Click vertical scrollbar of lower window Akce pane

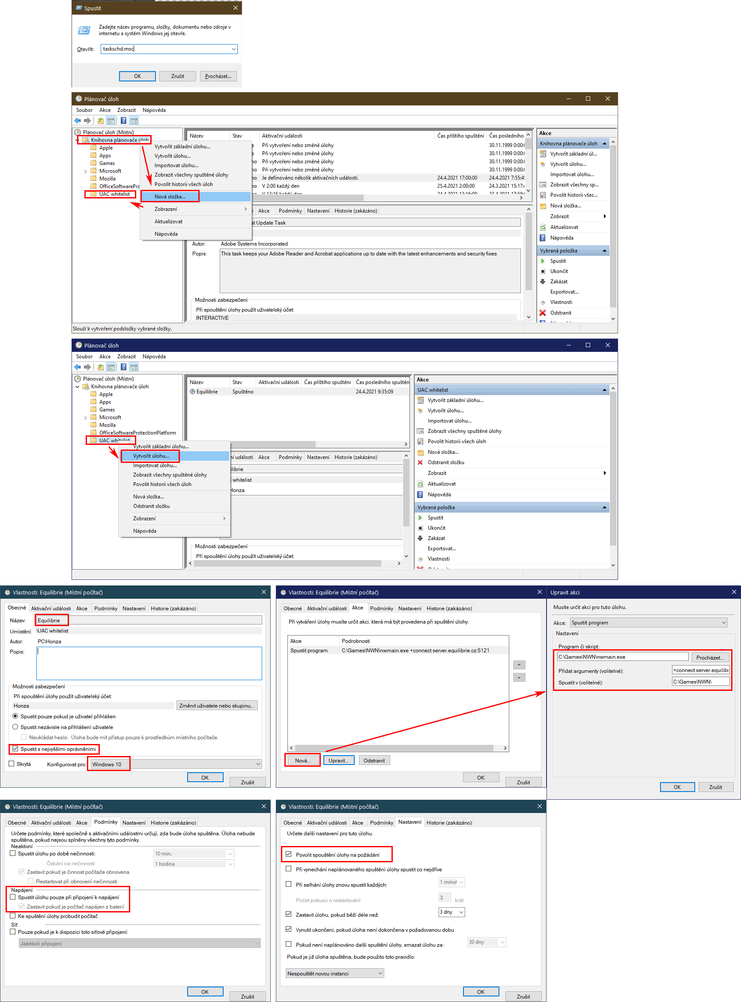pyautogui.click(x=613, y=468)
